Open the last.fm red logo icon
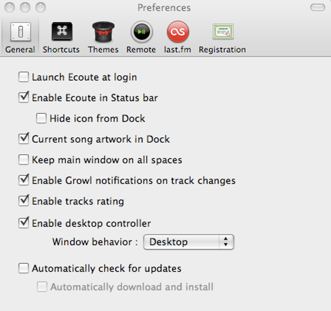 click(178, 32)
